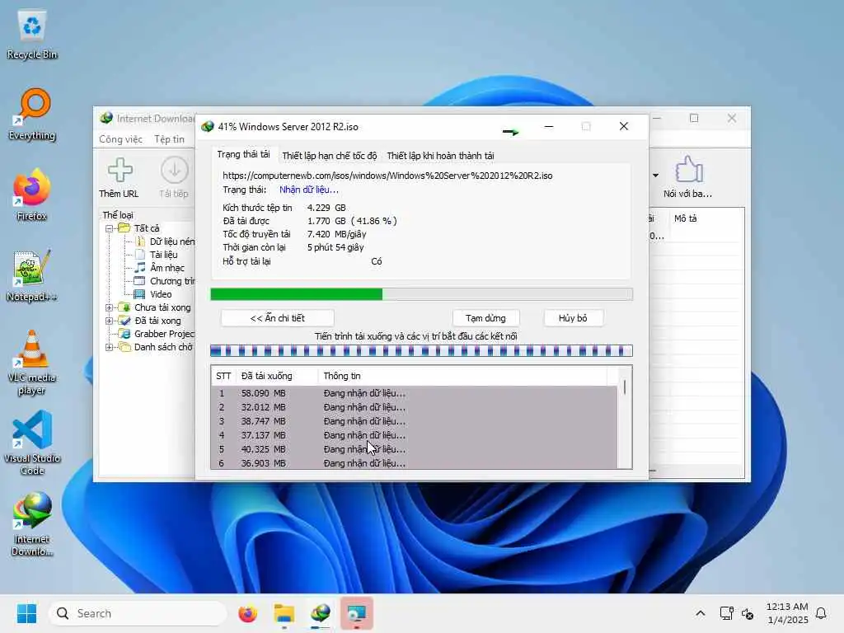Select connection row 3 with 38.747 MB
The height and width of the screenshot is (633, 844).
(x=414, y=421)
